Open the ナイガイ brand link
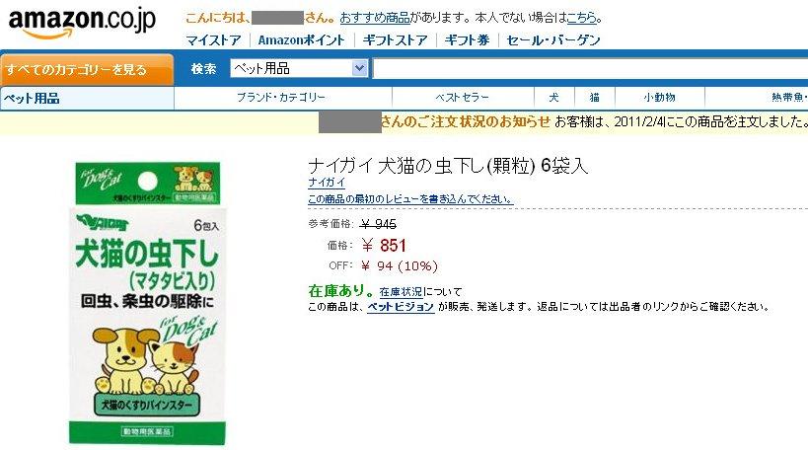 pyautogui.click(x=327, y=183)
